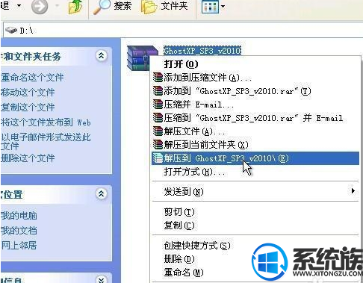Collapse the File and Folder Tasks panel
The image size is (363, 283).
click(x=101, y=55)
